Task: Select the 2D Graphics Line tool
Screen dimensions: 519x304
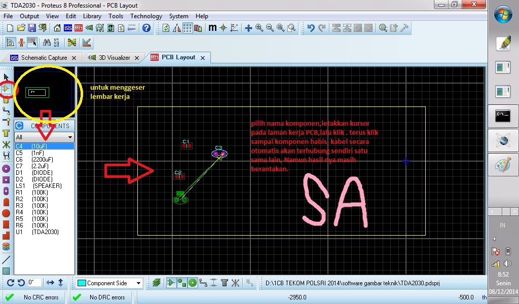Action: pyautogui.click(x=6, y=260)
